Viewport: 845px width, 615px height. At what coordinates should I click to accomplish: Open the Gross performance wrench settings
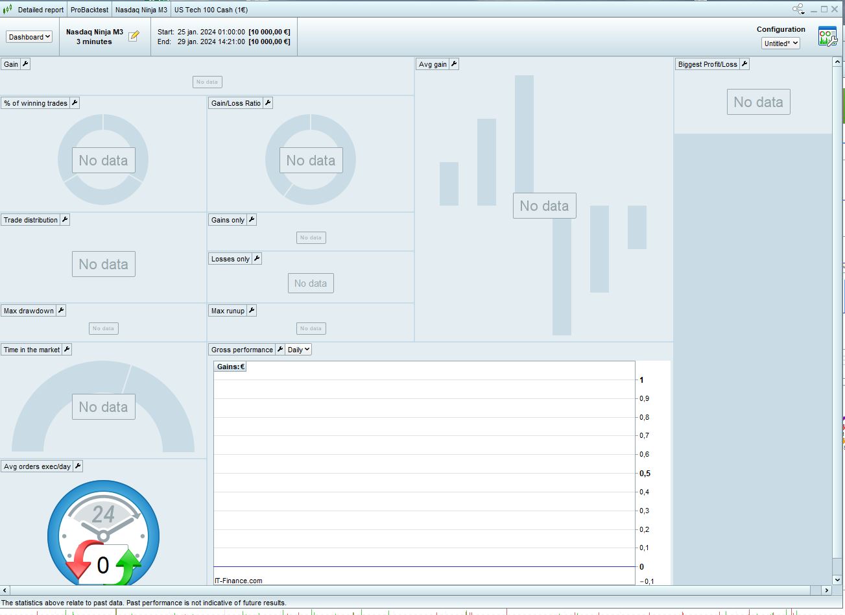[280, 350]
